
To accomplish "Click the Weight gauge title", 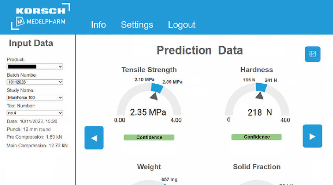I will point(149,166).
